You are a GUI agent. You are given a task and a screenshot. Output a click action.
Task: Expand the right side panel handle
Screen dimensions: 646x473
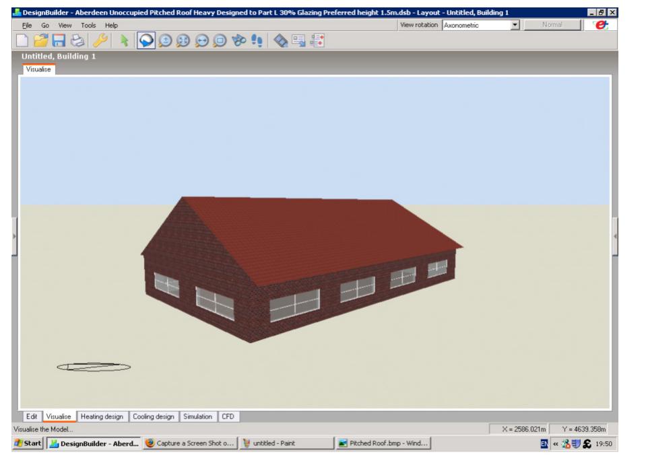[615, 236]
